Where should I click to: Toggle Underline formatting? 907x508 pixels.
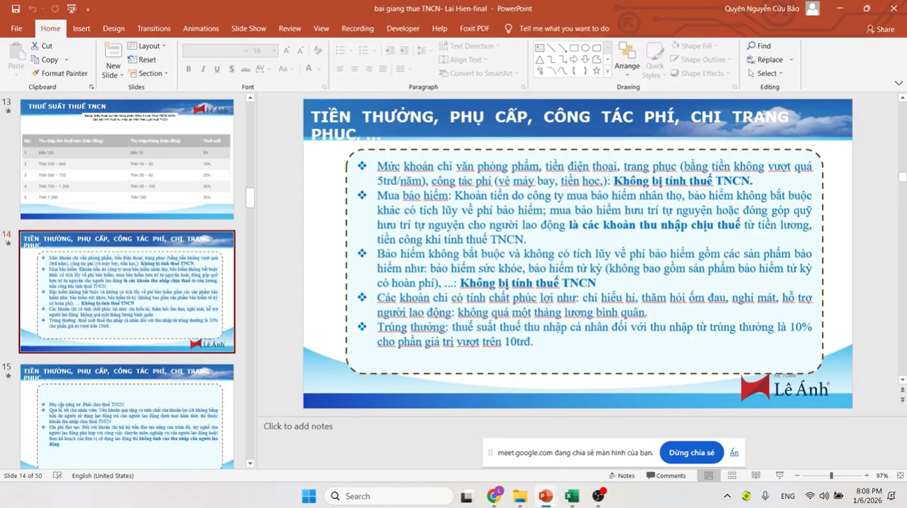click(x=217, y=69)
